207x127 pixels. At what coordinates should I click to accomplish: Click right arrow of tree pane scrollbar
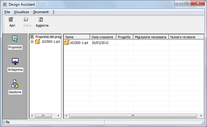[x=59, y=116]
